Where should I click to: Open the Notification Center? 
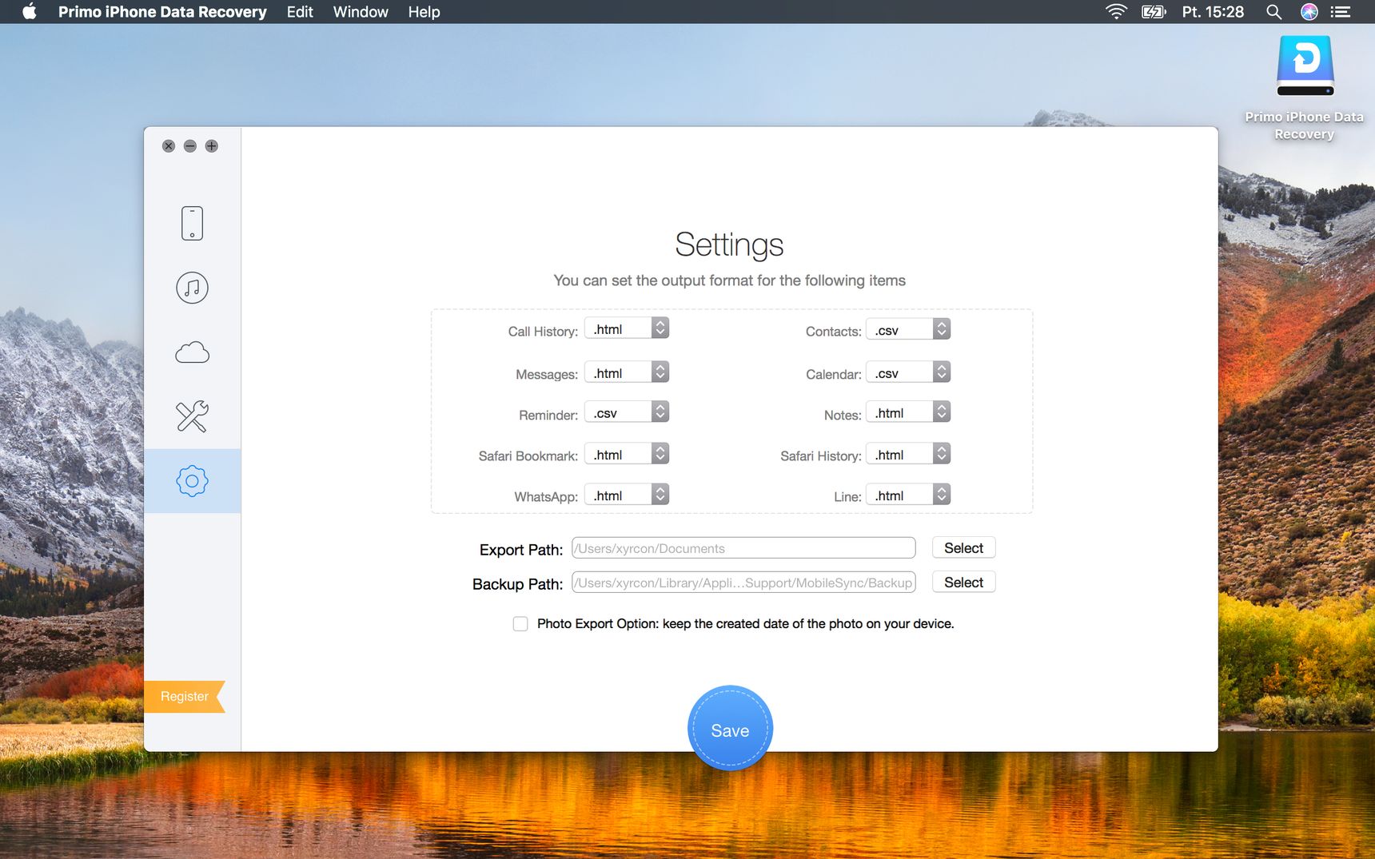point(1341,11)
